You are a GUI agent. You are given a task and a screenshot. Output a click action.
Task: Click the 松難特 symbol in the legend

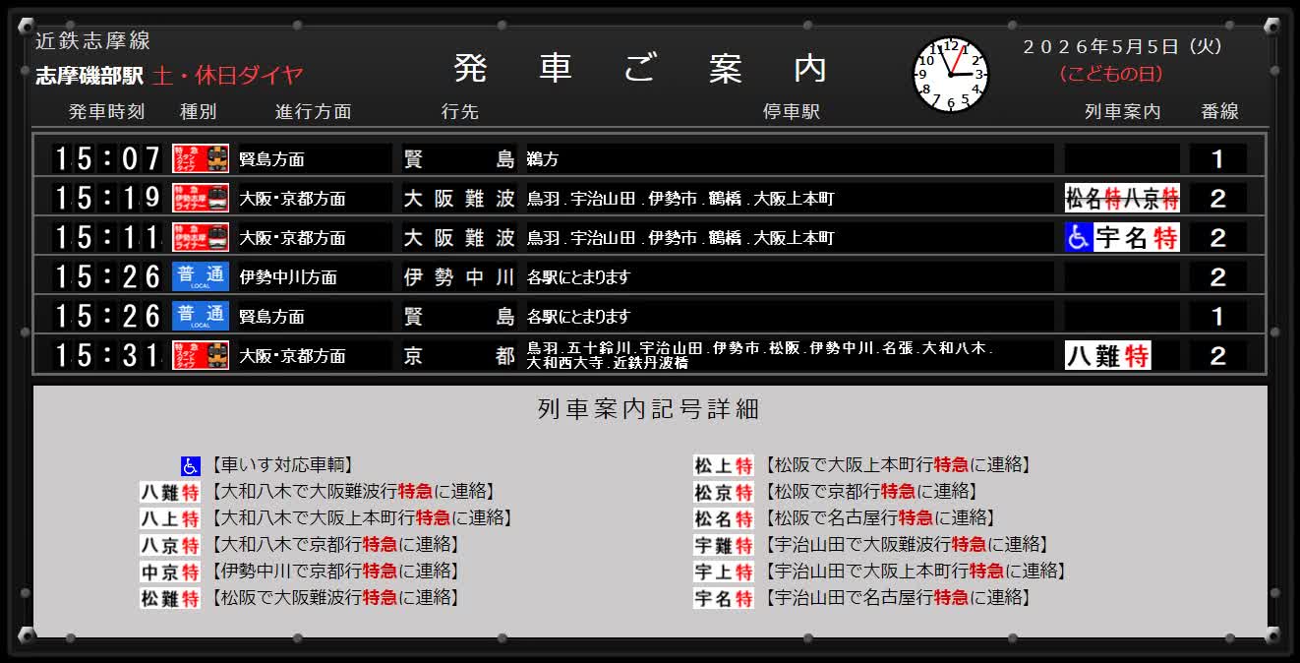(170, 598)
